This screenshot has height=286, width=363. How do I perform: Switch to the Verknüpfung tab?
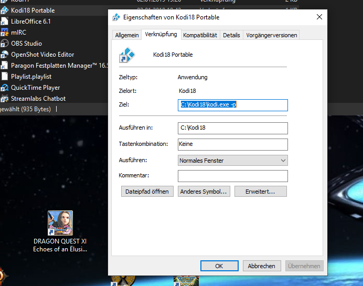pyautogui.click(x=161, y=34)
